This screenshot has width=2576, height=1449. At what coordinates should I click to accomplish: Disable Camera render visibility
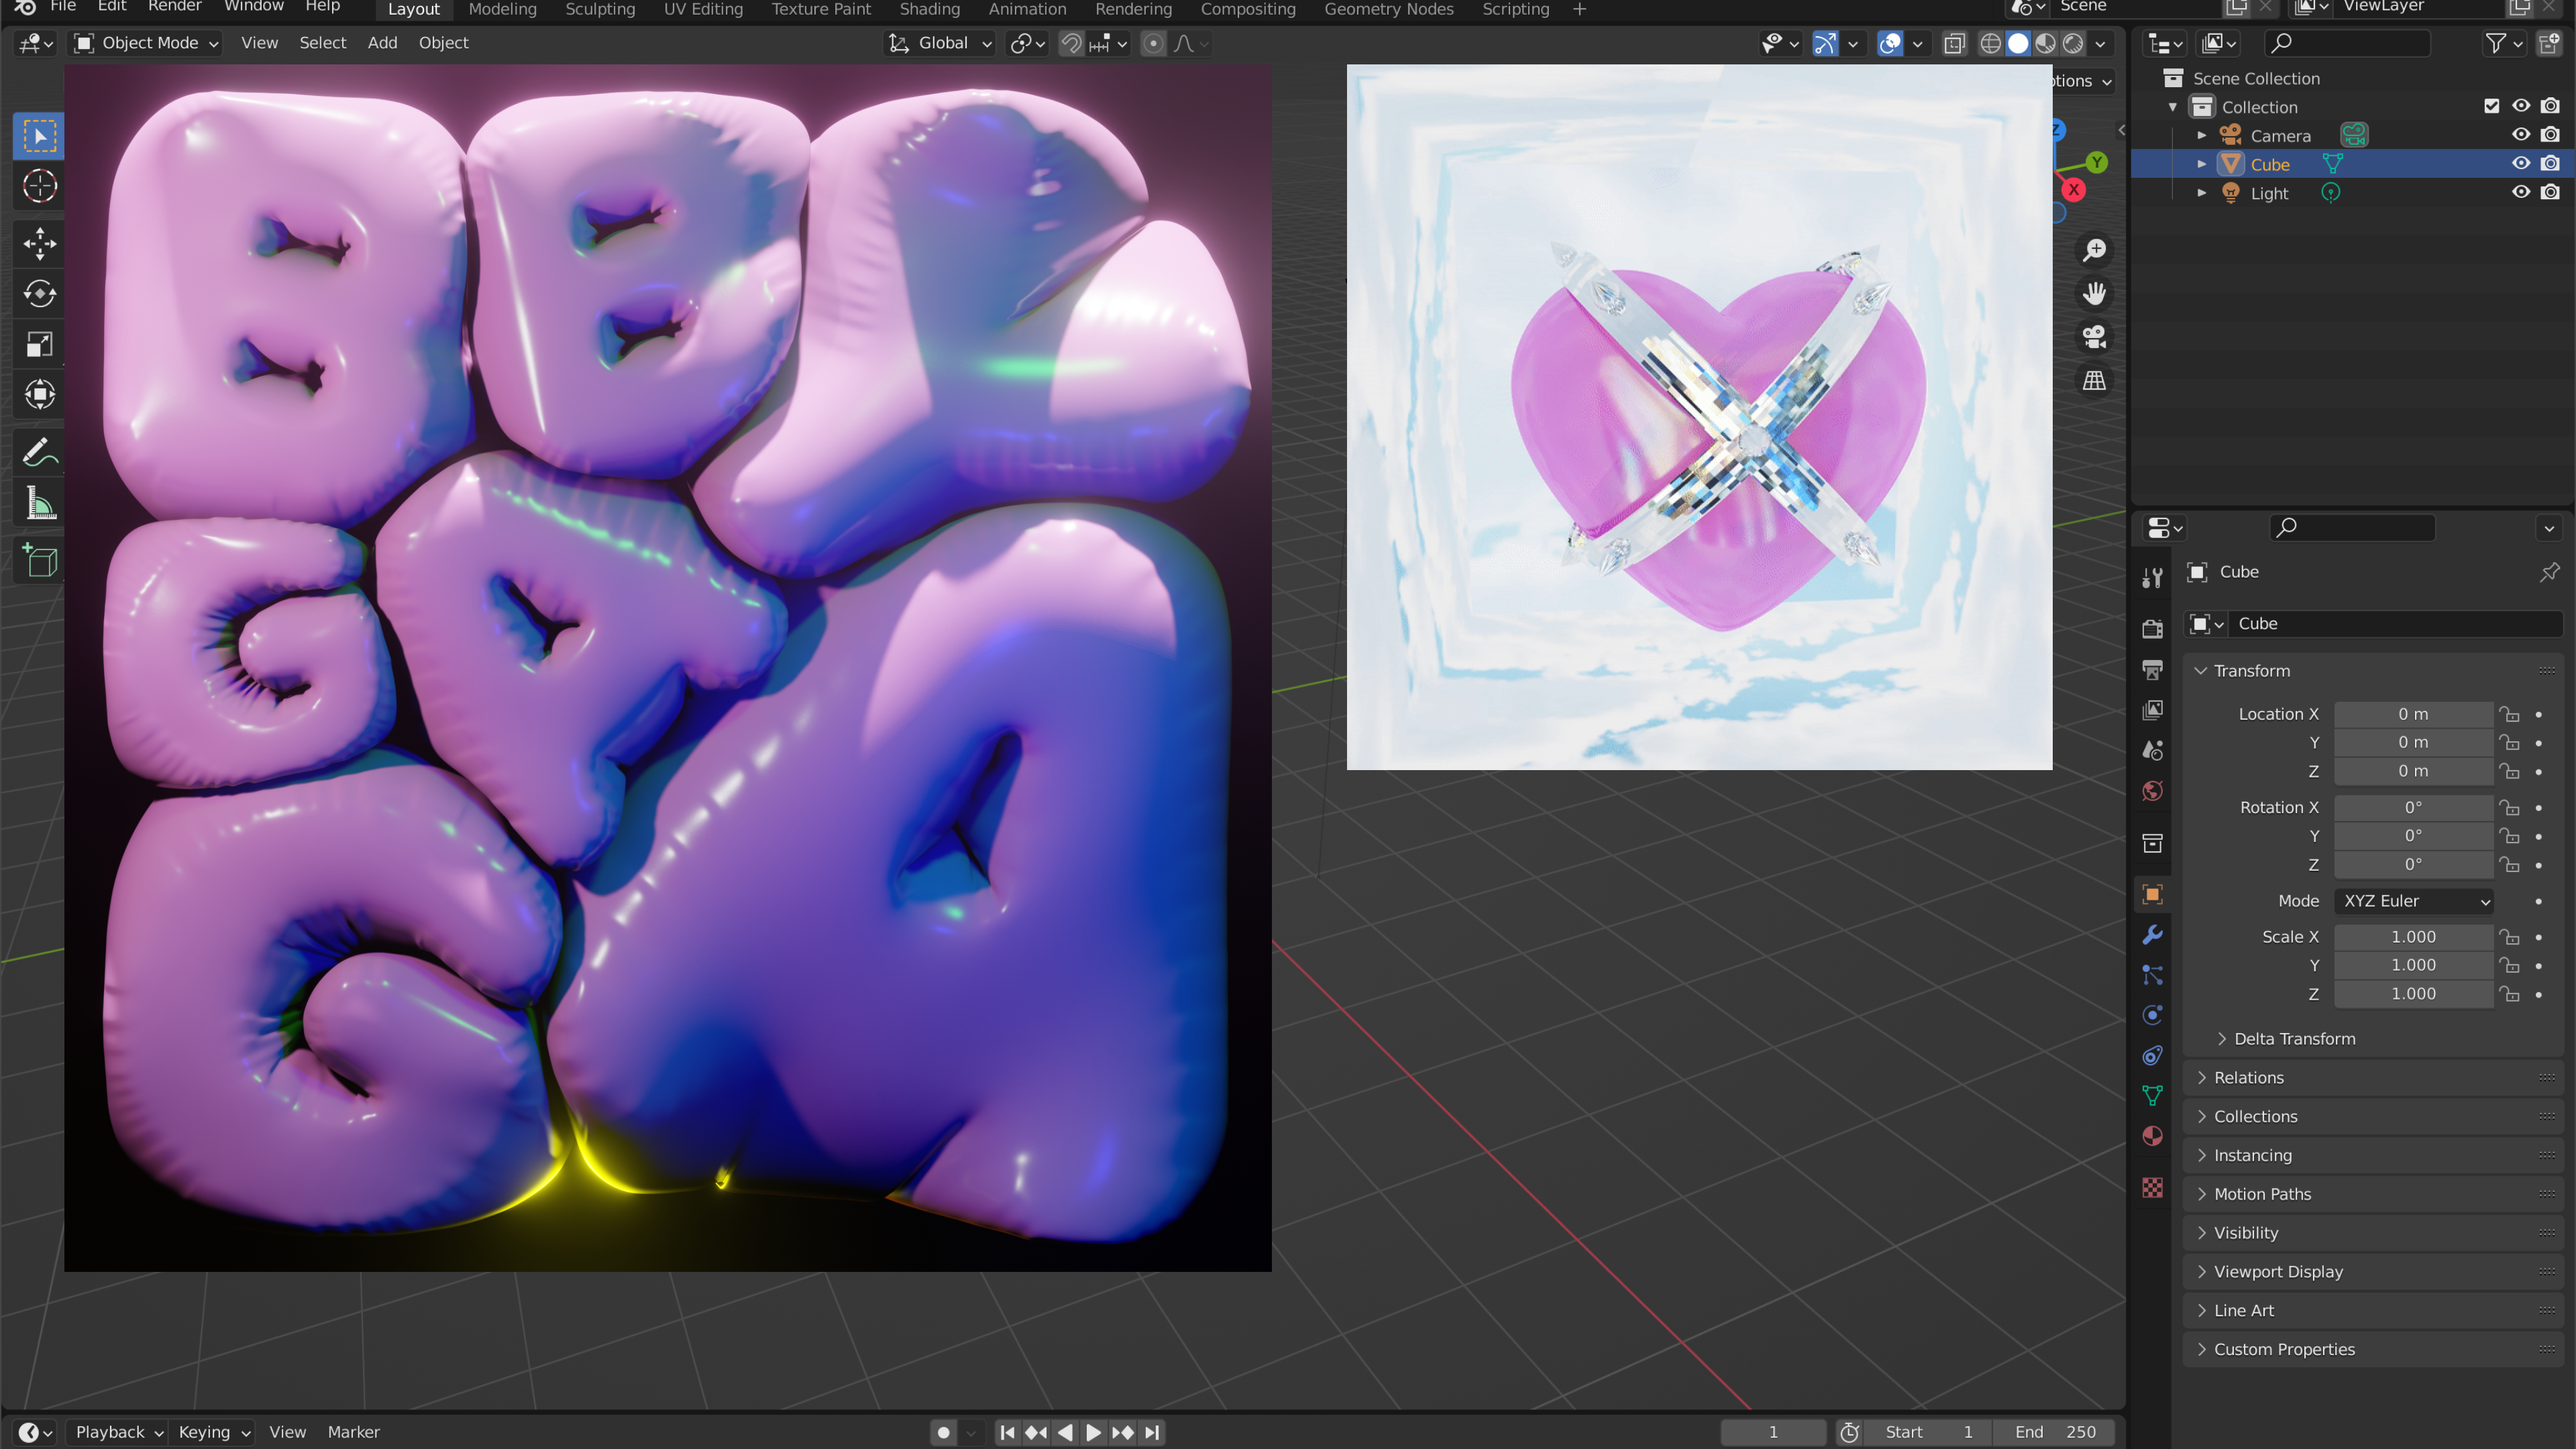[2550, 135]
